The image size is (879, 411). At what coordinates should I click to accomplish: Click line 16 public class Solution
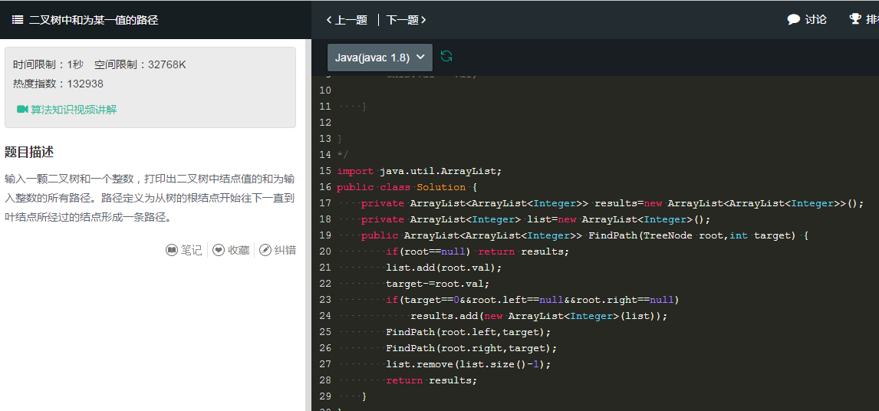click(407, 187)
